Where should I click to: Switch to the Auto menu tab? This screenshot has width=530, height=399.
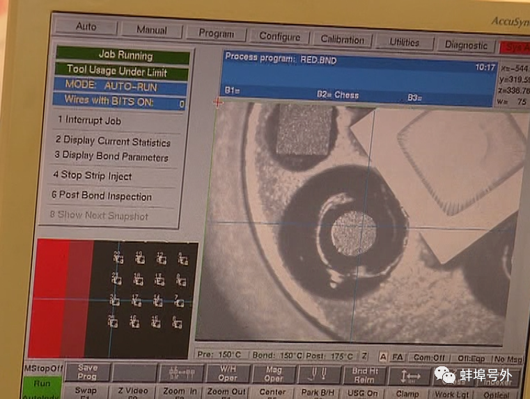tap(86, 26)
